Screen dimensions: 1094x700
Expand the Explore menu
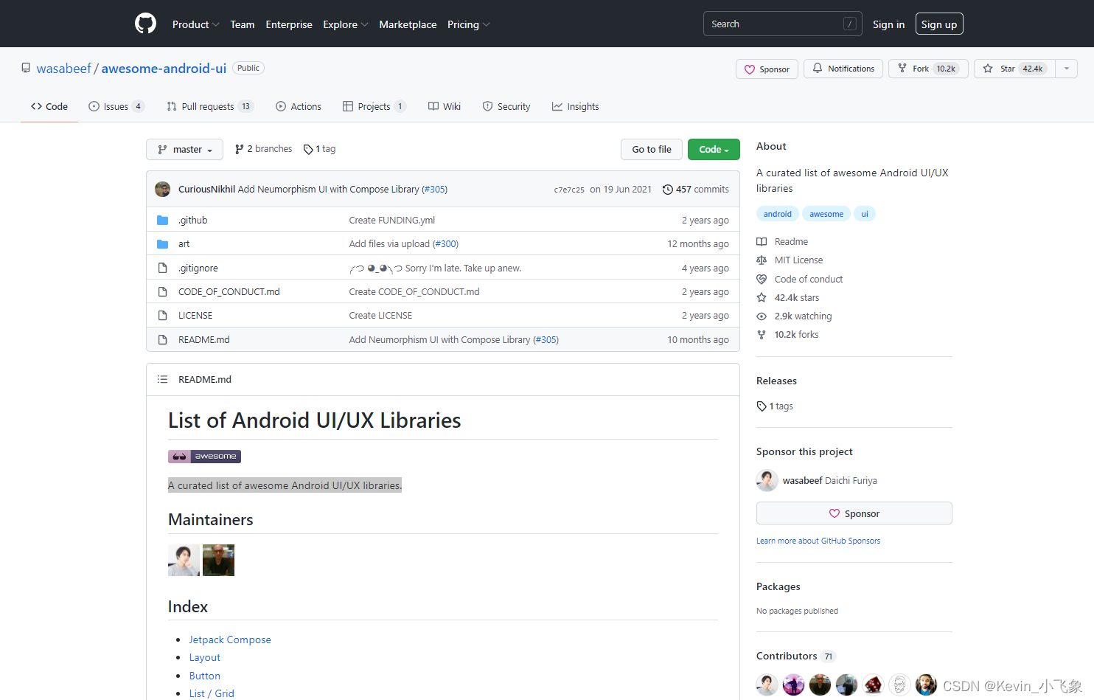click(x=345, y=24)
